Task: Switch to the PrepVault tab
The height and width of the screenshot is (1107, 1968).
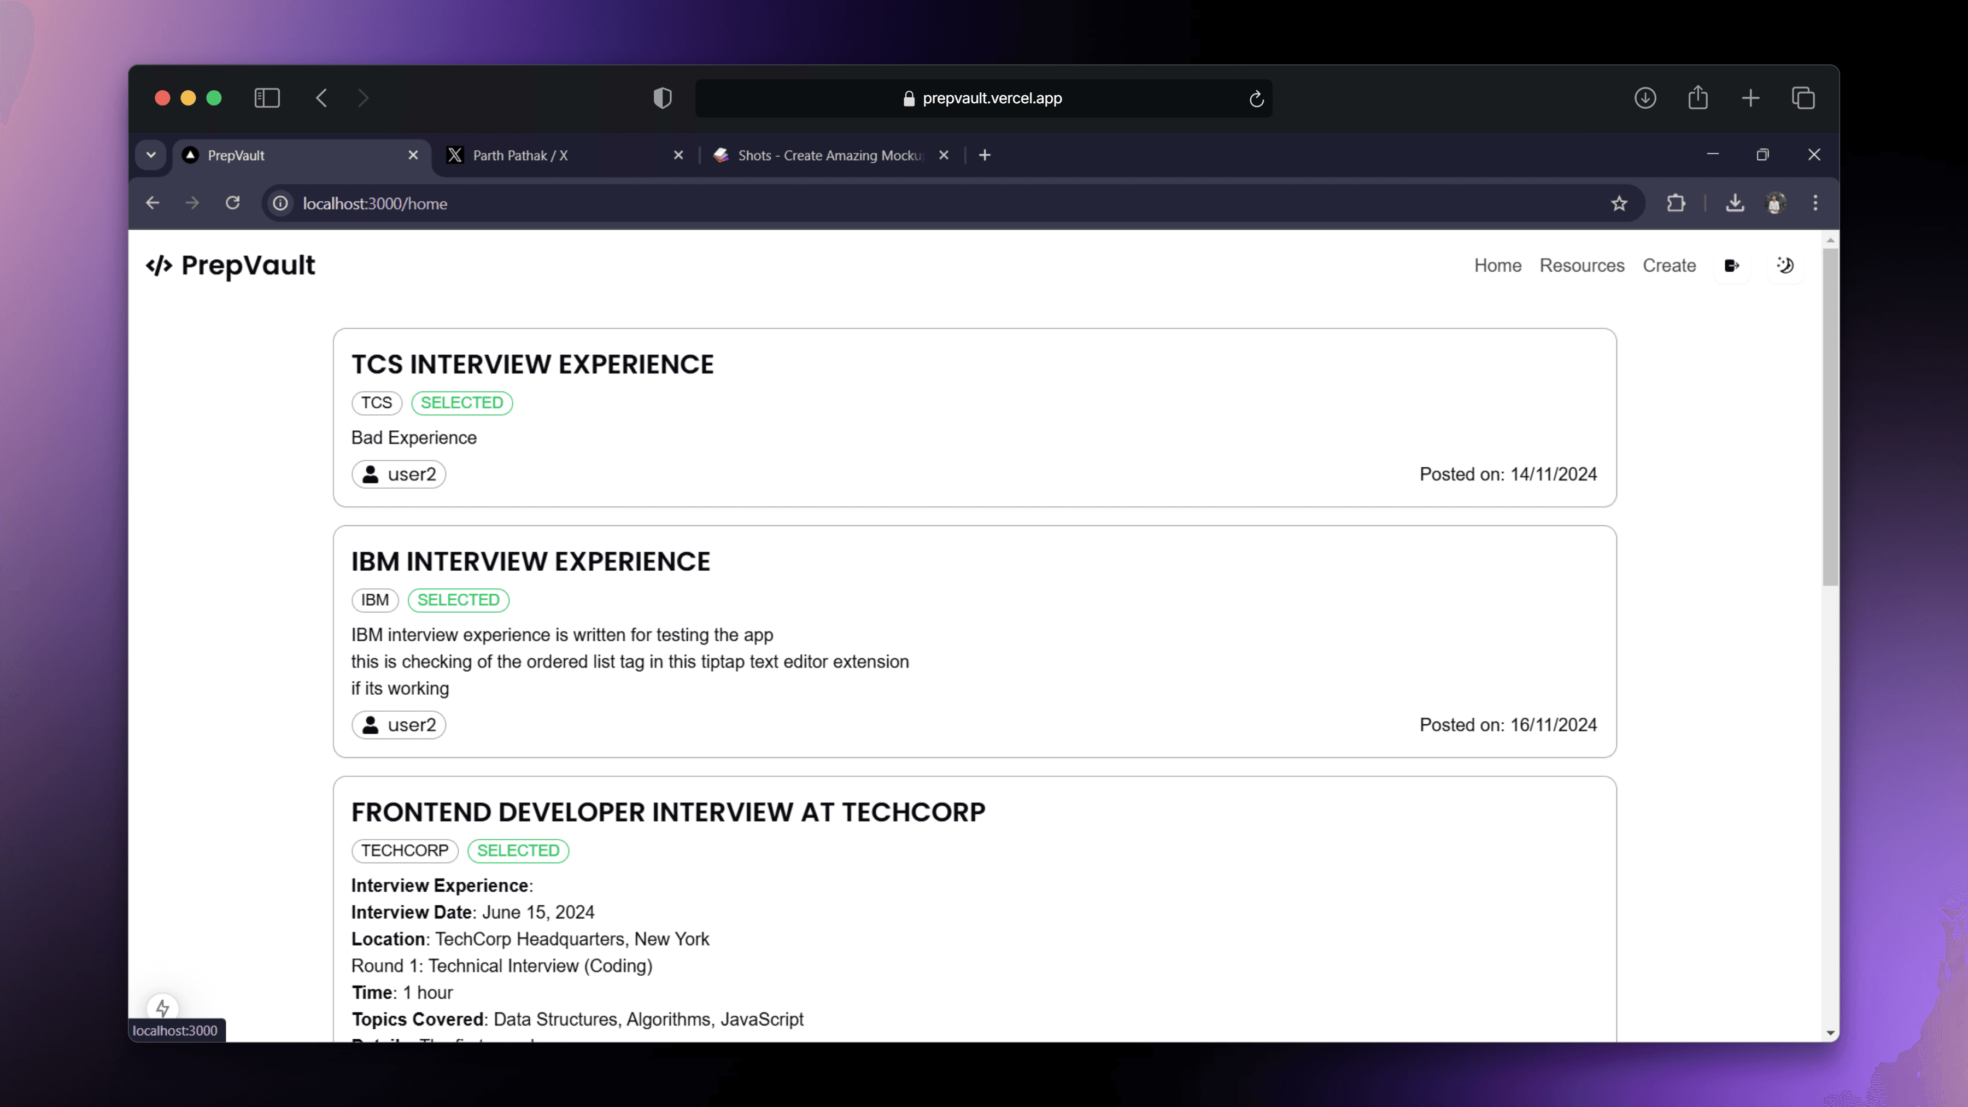Action: tap(301, 155)
